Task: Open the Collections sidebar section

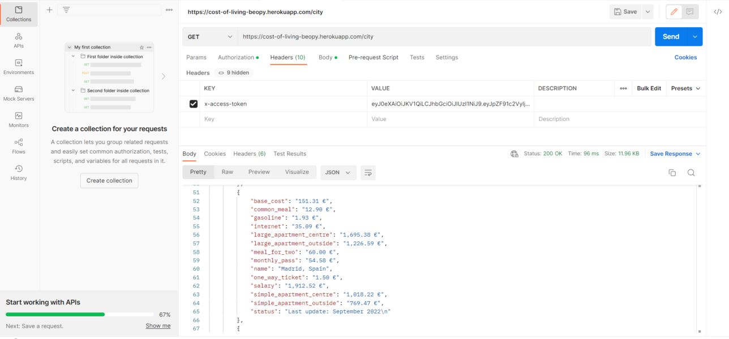Action: (19, 14)
